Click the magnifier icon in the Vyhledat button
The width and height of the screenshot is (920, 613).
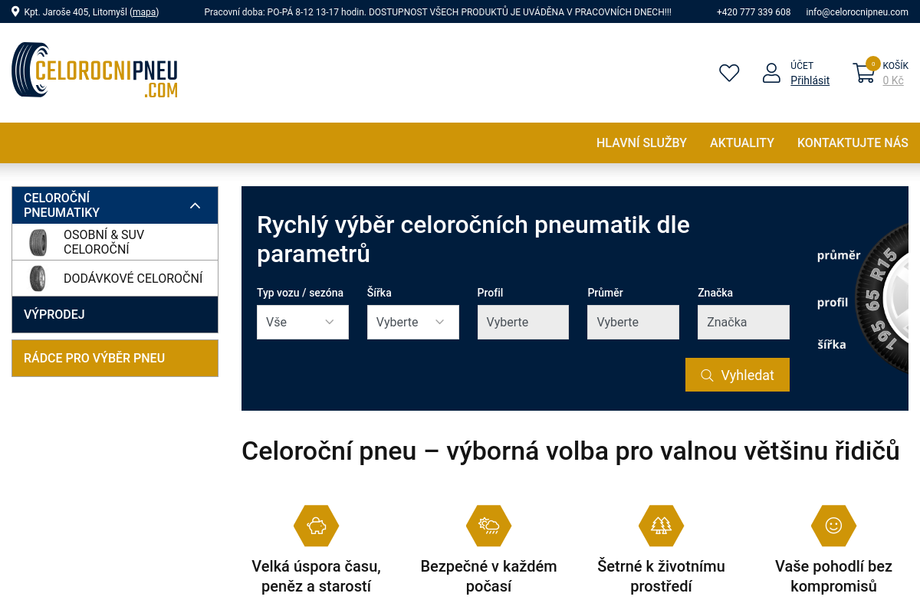(707, 375)
